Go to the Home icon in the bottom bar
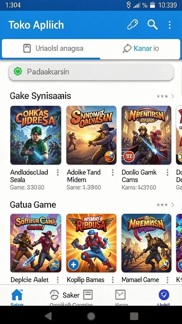Screen dimensions: 182x324 17,295
